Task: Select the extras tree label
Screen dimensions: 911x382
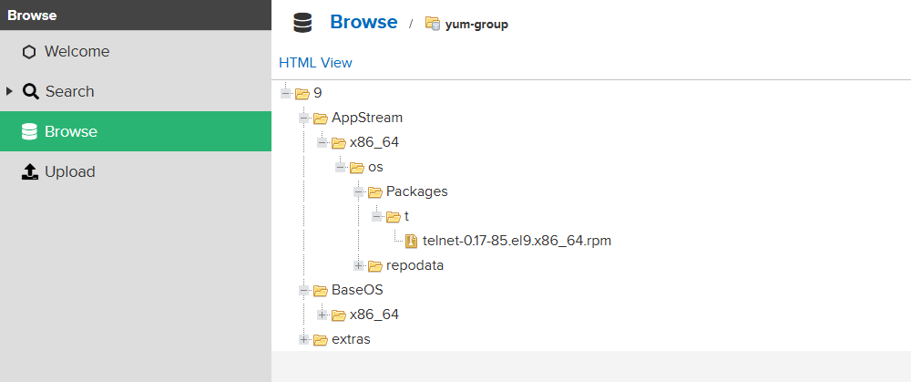Action: click(x=351, y=339)
